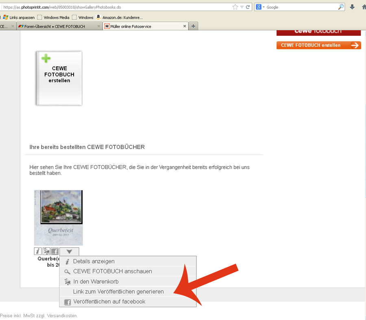366x320 pixels.
Task: Open the Querbe(e)t photobook cover thumbnail
Action: [x=58, y=218]
